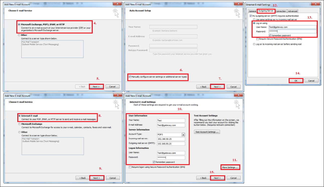Click Cancel in the Auto Account Setup dialog

233,87
